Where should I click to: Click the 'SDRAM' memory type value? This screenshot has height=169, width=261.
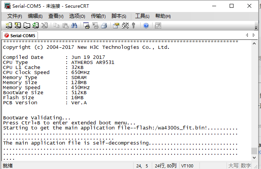(79, 78)
